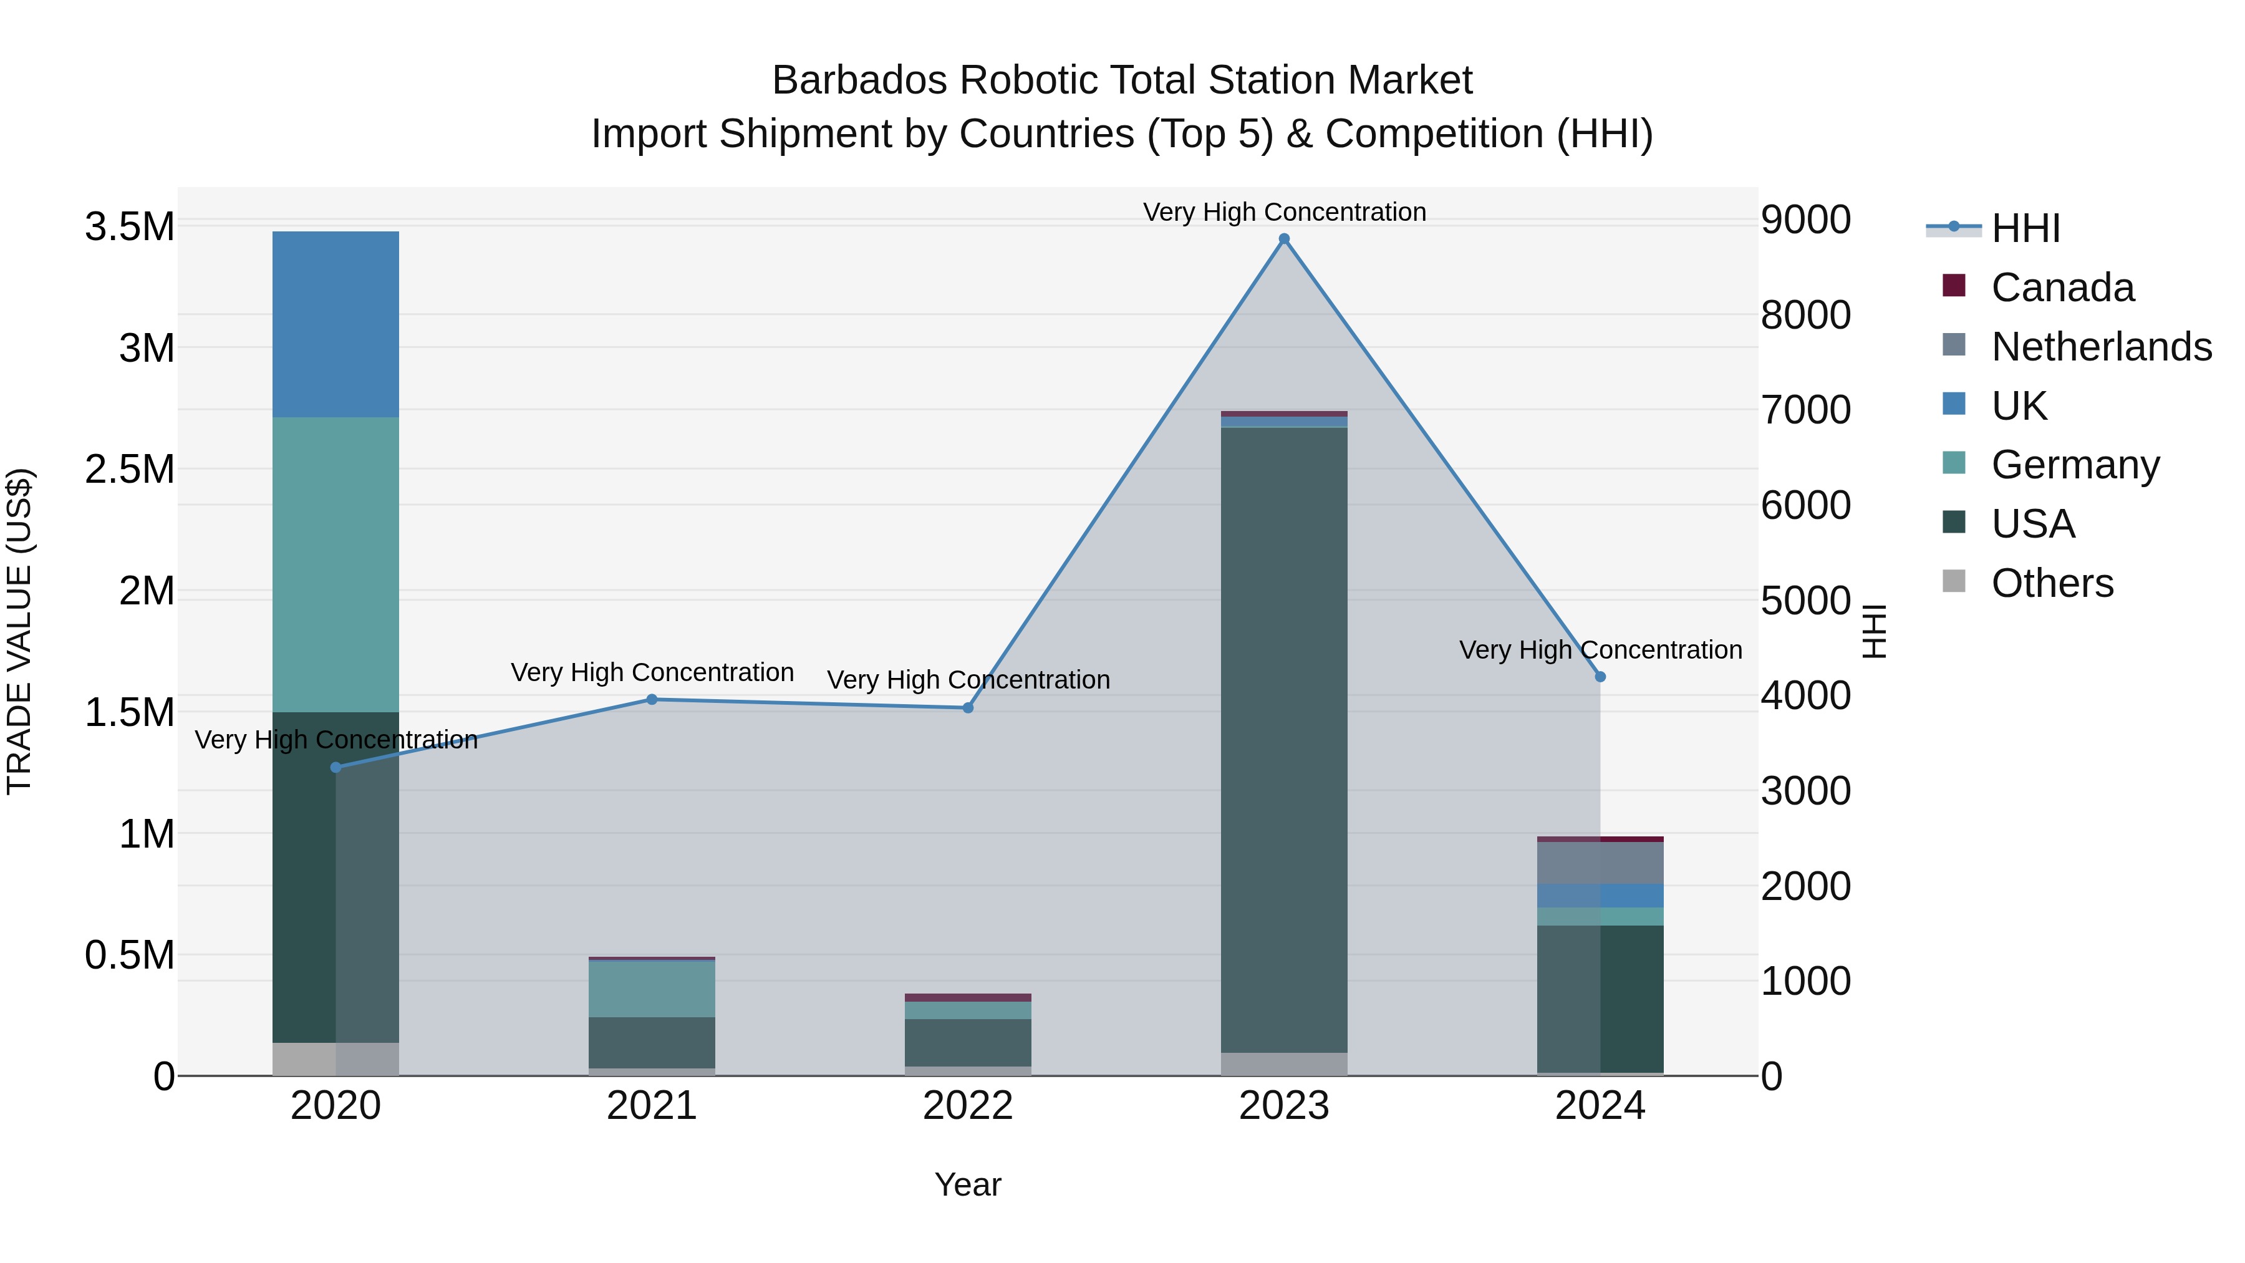The height and width of the screenshot is (1263, 2245).
Task: Click the 2024 USA bar segment
Action: 1600,999
